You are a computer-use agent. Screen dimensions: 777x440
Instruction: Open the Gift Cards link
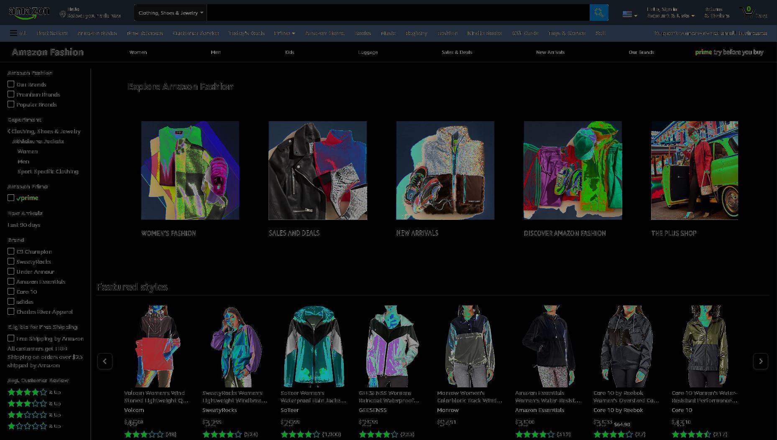pyautogui.click(x=525, y=33)
